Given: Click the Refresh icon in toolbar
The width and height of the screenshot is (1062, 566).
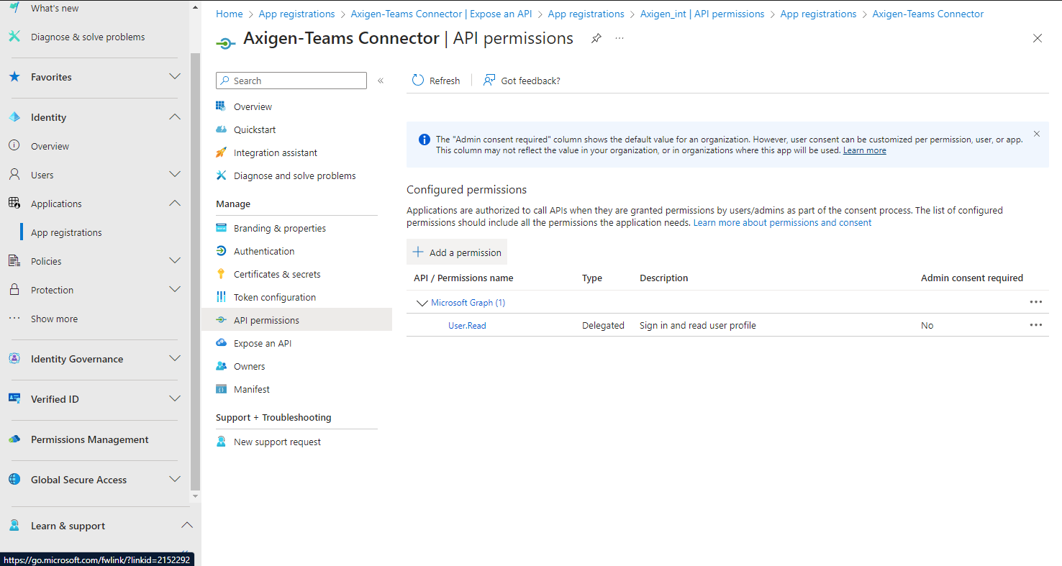Looking at the screenshot, I should click(x=418, y=81).
